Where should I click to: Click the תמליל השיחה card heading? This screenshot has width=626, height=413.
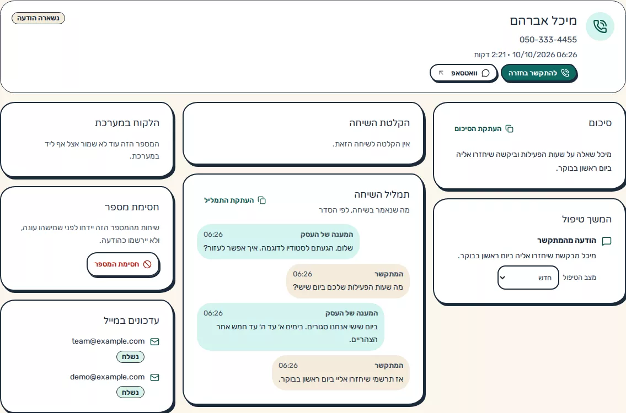point(382,194)
